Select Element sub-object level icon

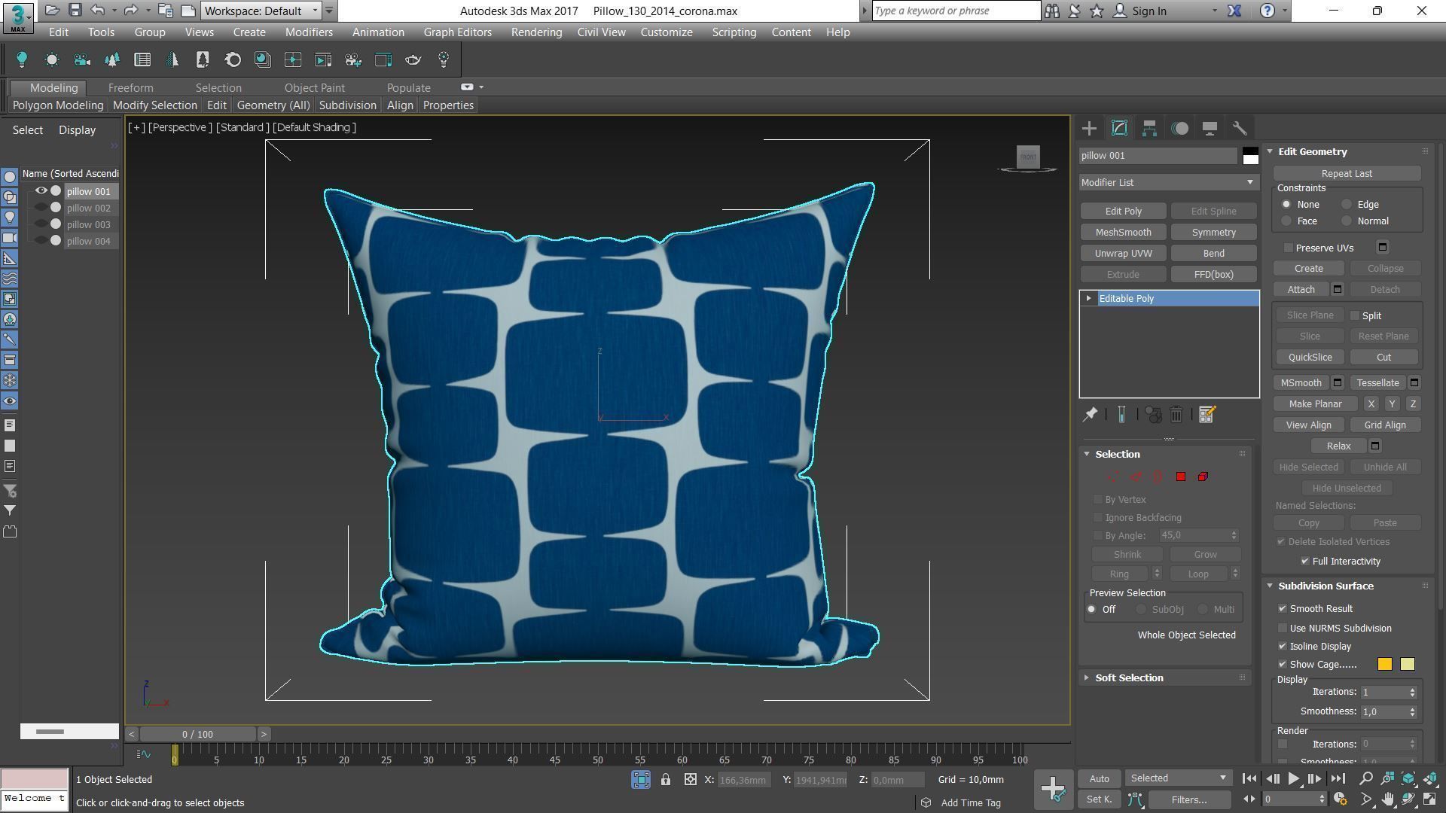click(x=1203, y=477)
